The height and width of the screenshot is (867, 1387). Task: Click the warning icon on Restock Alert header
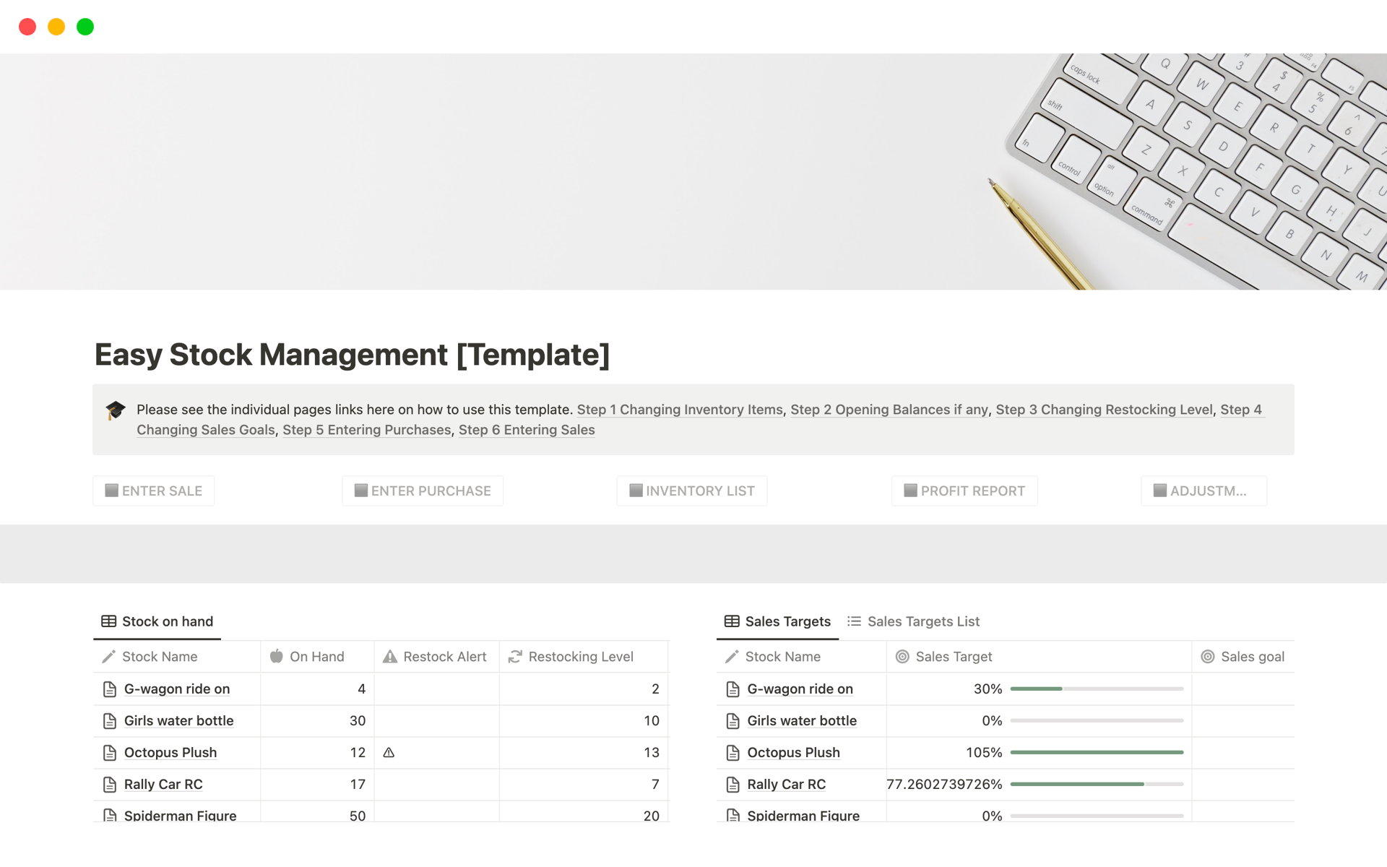click(389, 656)
